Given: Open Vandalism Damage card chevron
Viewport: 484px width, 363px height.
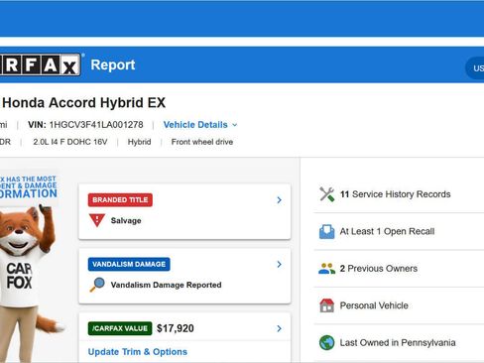Looking at the screenshot, I should [280, 264].
